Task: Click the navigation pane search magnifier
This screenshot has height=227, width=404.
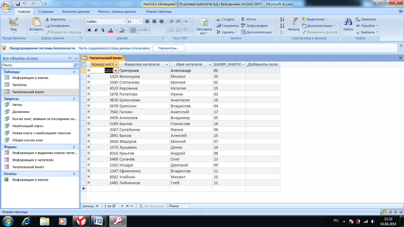Action: [76, 65]
